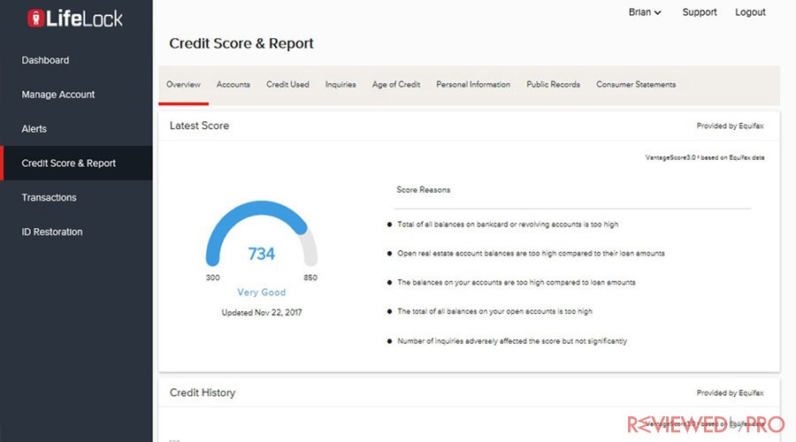Switch to the Public Records tab
Screen dimensions: 796x442
(x=553, y=84)
